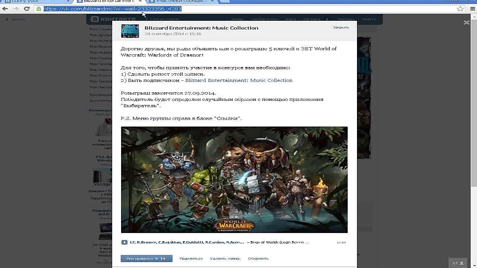The height and width of the screenshot is (268, 477).
Task: Open Мои Закладки in the left sidebar
Action: coord(101,81)
